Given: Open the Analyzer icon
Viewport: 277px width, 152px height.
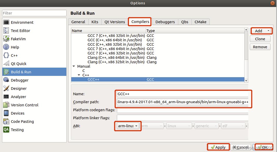Looking at the screenshot, I should pos(6,97).
